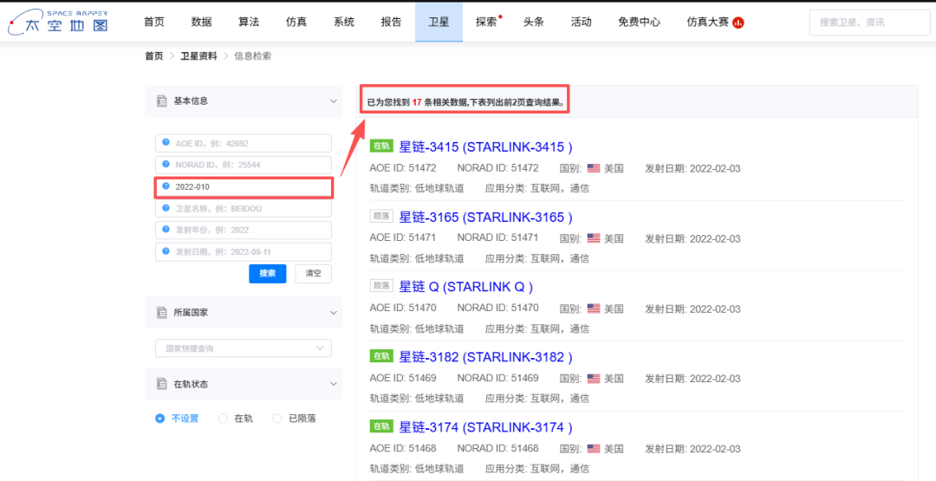Go to the 仿真 navigation menu item
This screenshot has width=936, height=481.
pos(296,22)
